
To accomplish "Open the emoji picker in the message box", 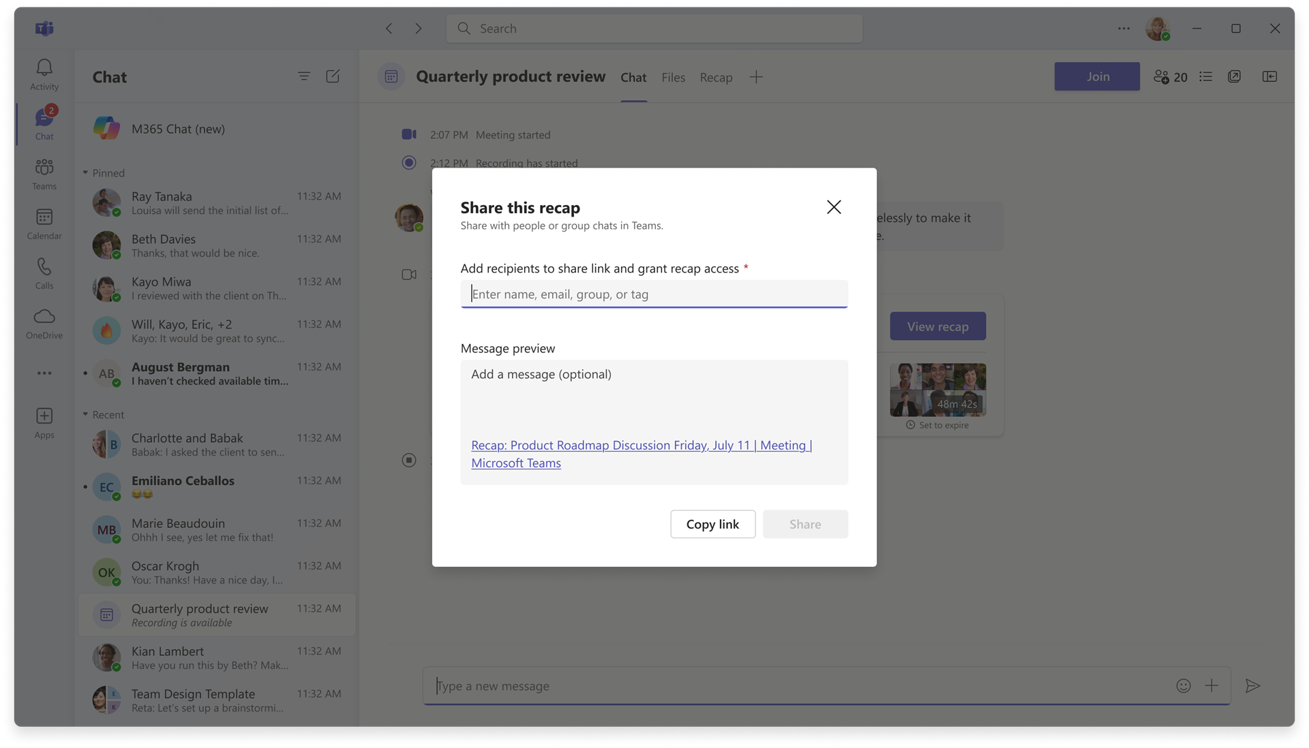I will (1184, 686).
